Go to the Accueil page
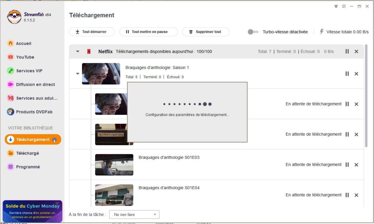The height and width of the screenshot is (224, 374). tap(23, 43)
